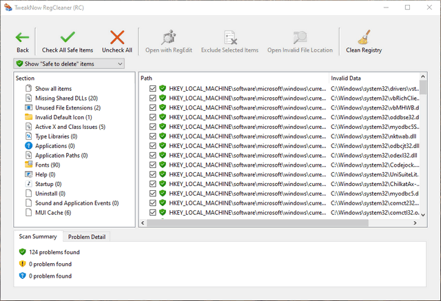Open the Active X and Class Issues section
Viewport: 441px width, 301px height.
pyautogui.click(x=70, y=127)
